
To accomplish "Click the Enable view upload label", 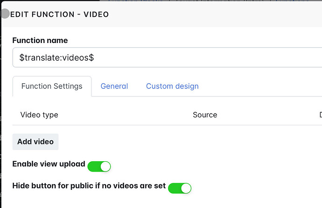I will tap(49, 164).
